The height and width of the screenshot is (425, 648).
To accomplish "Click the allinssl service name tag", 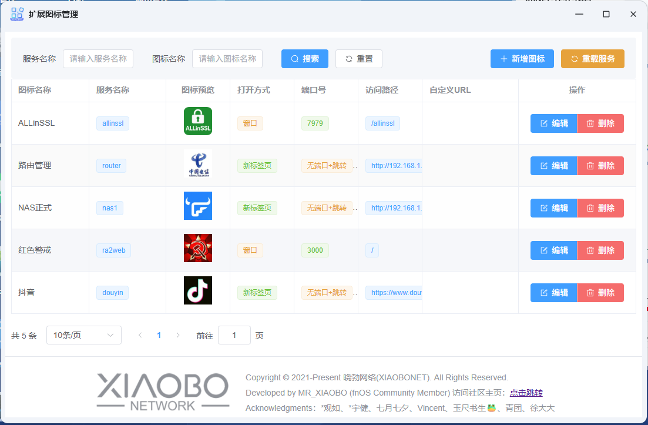I will [x=113, y=123].
